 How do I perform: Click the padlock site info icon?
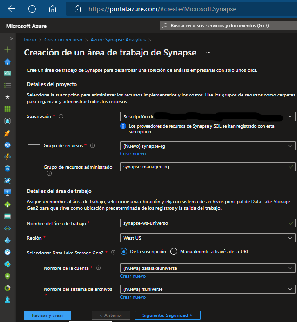click(x=78, y=9)
